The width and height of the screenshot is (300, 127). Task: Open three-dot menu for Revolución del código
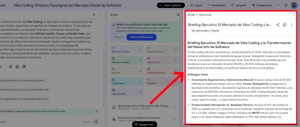(x=174, y=119)
